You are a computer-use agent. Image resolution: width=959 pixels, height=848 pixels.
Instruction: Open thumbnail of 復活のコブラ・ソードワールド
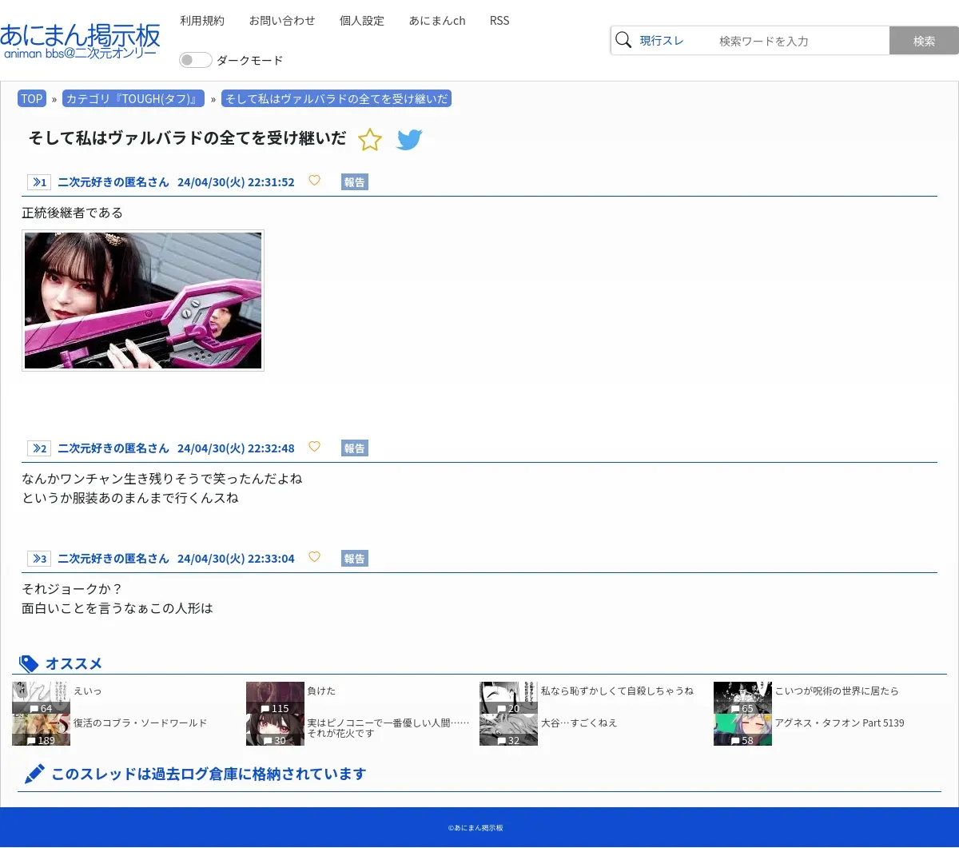(41, 730)
